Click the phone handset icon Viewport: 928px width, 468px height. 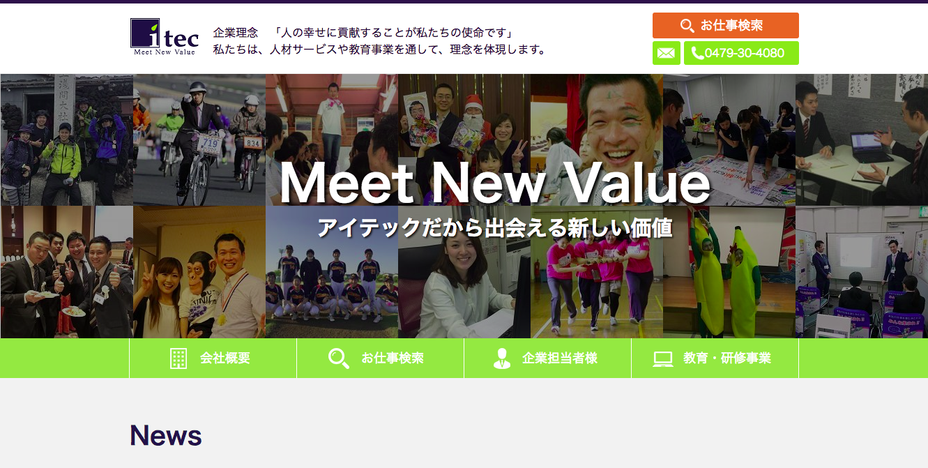[697, 53]
